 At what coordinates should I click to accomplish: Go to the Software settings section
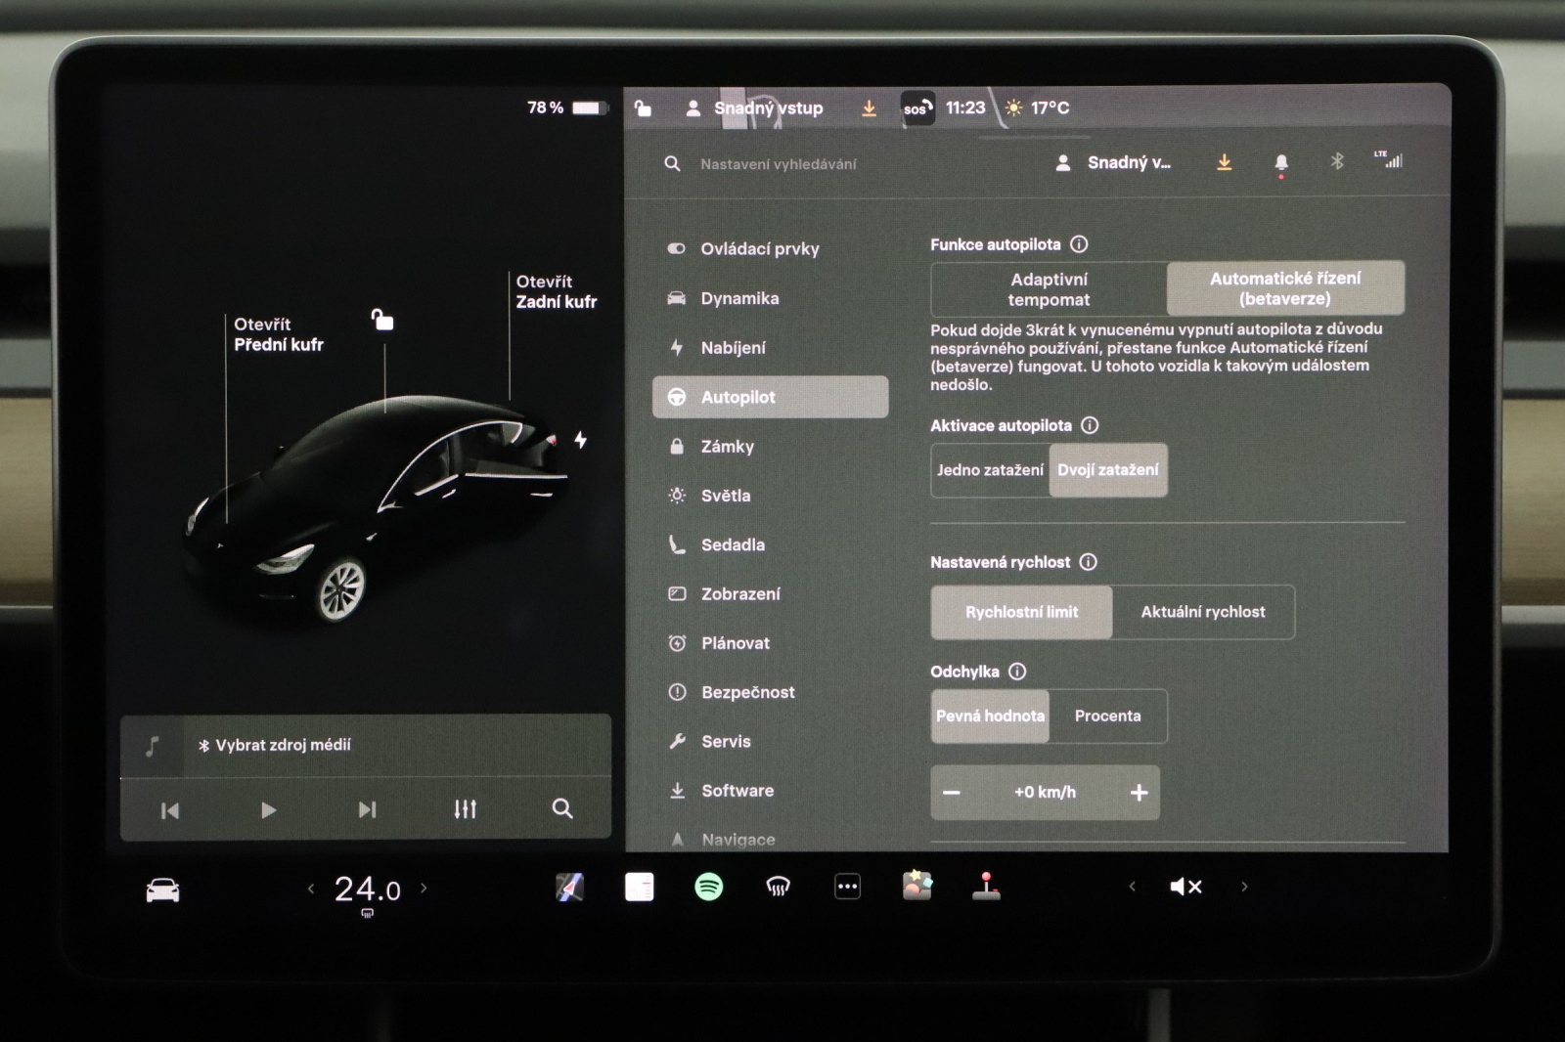point(737,791)
